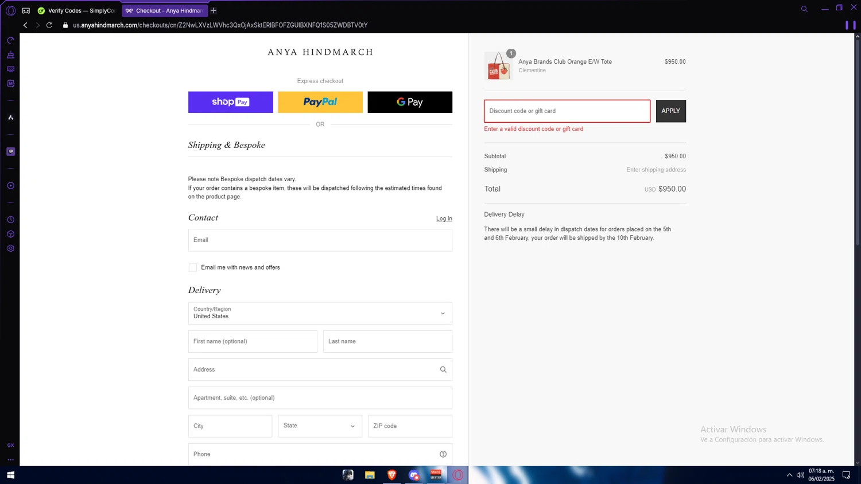Select the Checkout - Anya Hindmarch tab
Screen dimensions: 861x484
point(165,10)
